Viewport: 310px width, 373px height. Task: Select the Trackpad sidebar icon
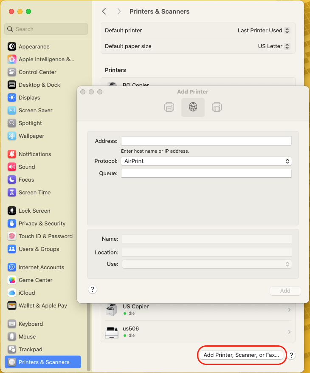[11, 349]
